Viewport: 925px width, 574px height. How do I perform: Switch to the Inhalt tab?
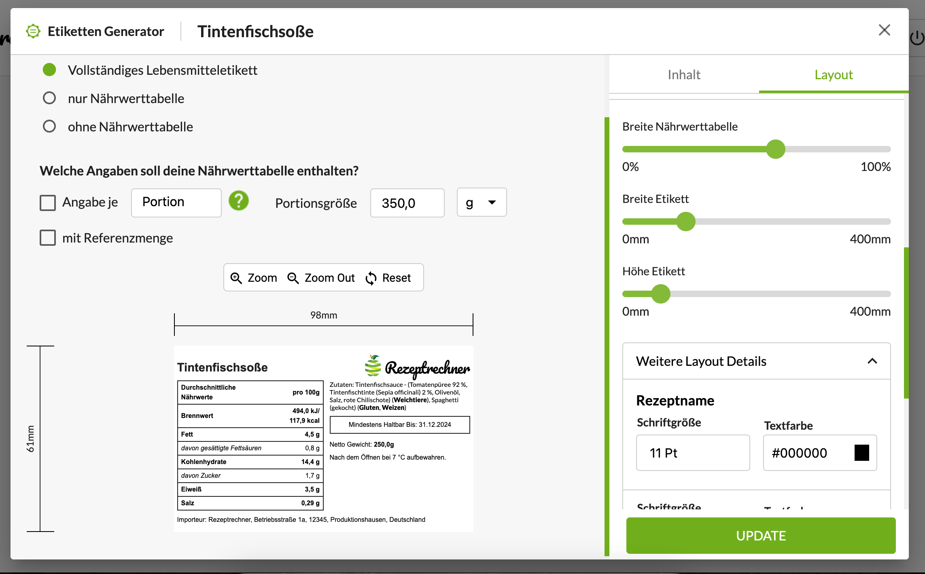pyautogui.click(x=685, y=75)
